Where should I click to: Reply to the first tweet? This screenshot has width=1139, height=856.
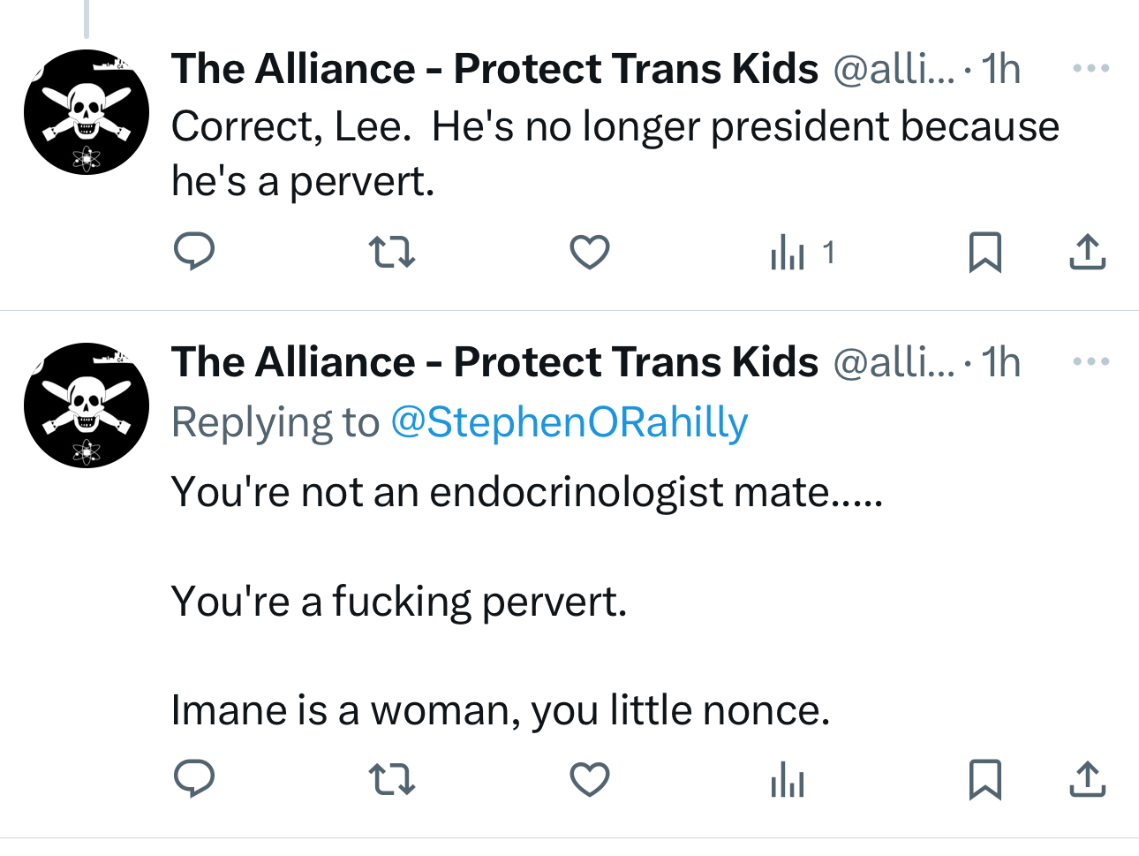(193, 252)
